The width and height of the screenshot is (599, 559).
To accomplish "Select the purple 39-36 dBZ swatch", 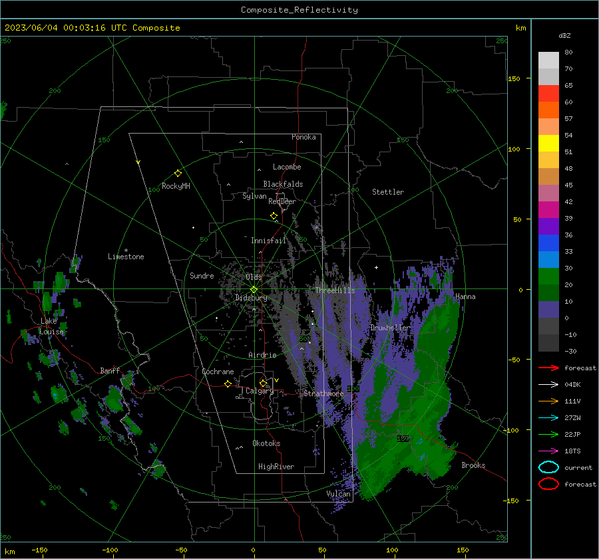I will pyautogui.click(x=548, y=226).
